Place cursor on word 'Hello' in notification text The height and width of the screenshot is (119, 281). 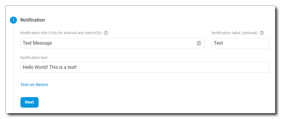coord(28,67)
